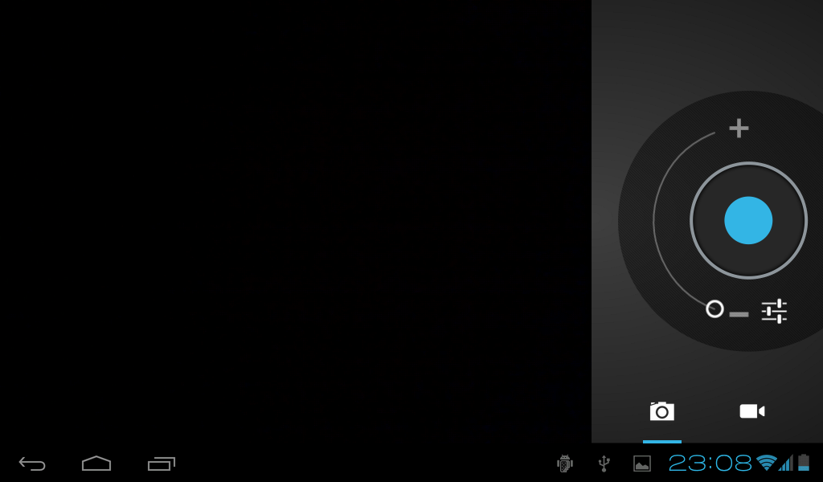Tap the battery level icon
823x482 pixels.
click(x=804, y=463)
